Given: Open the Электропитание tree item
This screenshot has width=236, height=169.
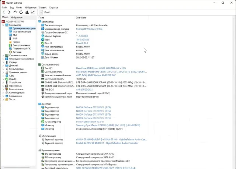Looking at the screenshot, I should [x=19, y=45].
